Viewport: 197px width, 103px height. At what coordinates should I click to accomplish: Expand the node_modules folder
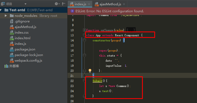point(6,16)
